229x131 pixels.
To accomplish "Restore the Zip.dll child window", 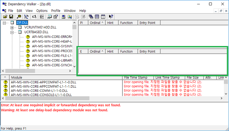I will 221,11.
